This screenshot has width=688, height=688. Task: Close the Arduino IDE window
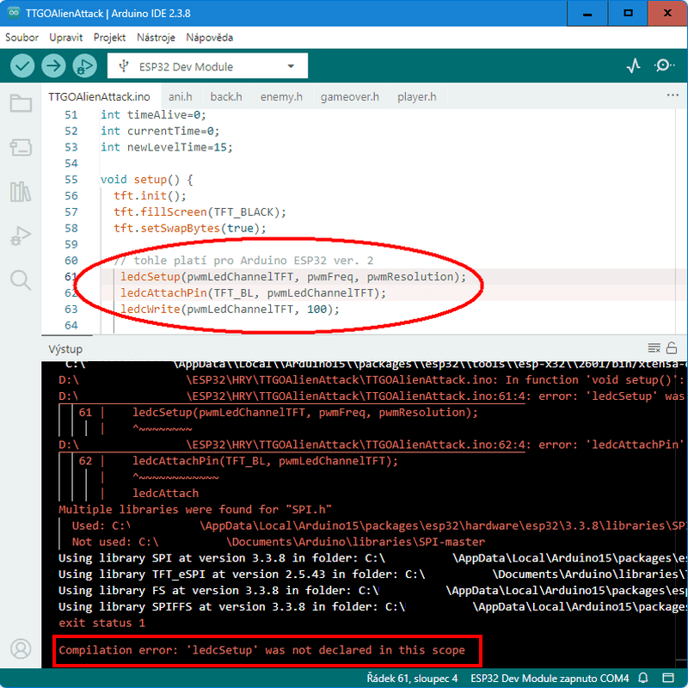[x=668, y=13]
